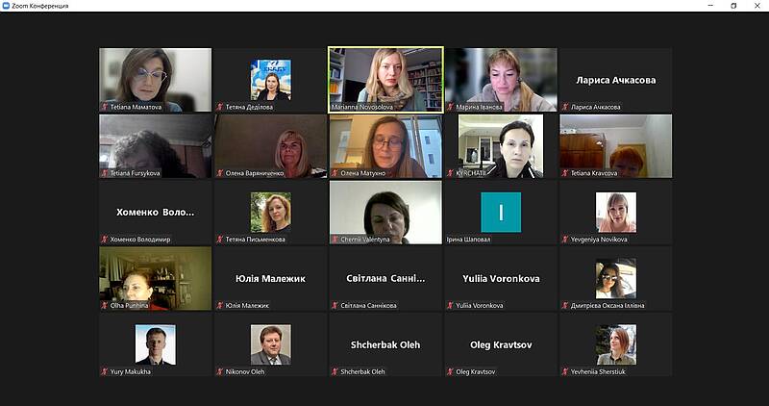
Task: Select Marianna Novosolova's highlighted video tile
Action: point(385,80)
